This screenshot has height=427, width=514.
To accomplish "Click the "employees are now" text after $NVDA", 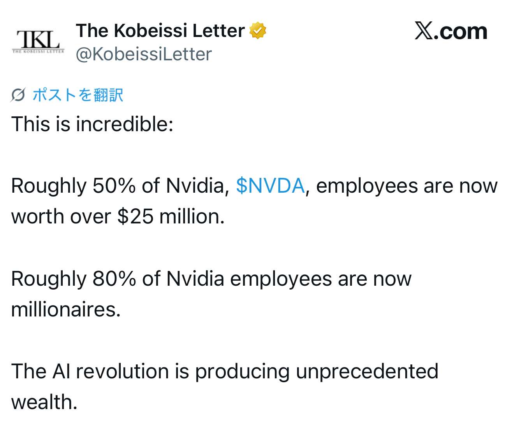I will pyautogui.click(x=407, y=186).
